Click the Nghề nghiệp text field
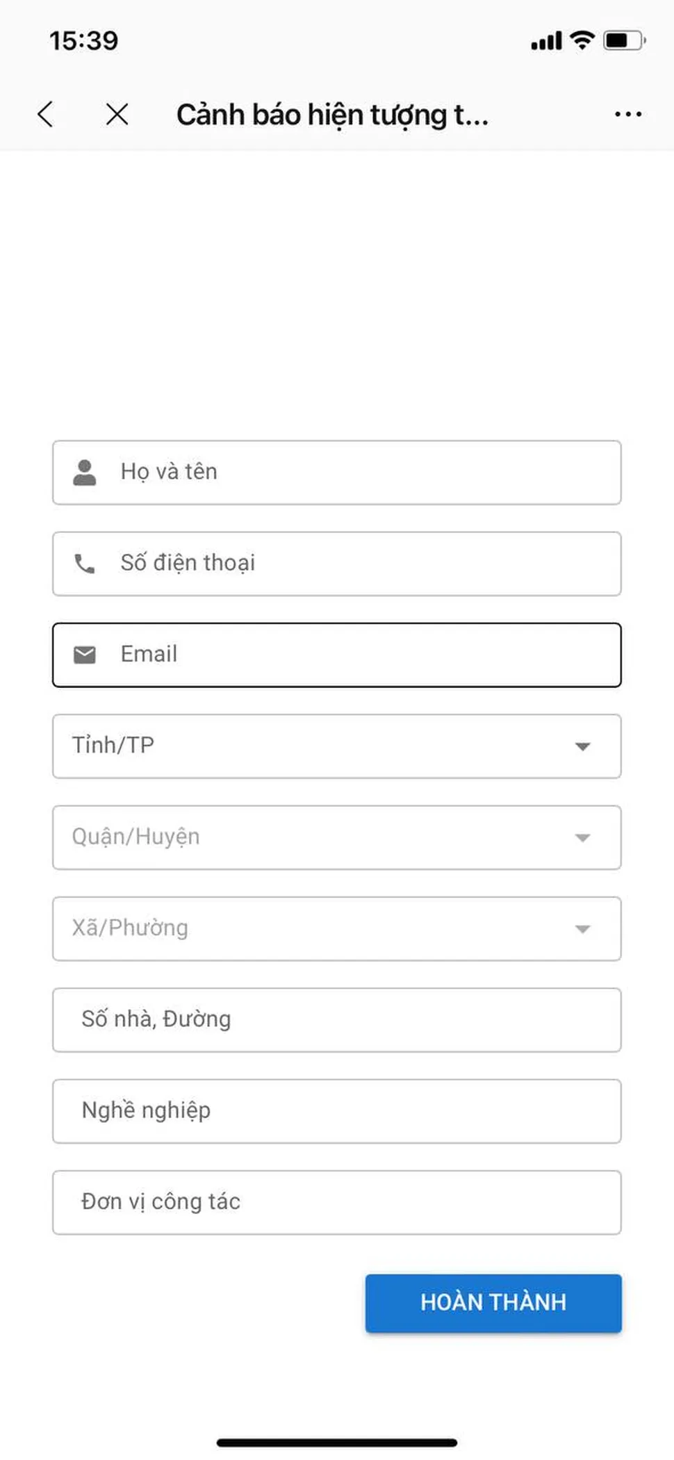This screenshot has width=674, height=1460. coord(336,1111)
